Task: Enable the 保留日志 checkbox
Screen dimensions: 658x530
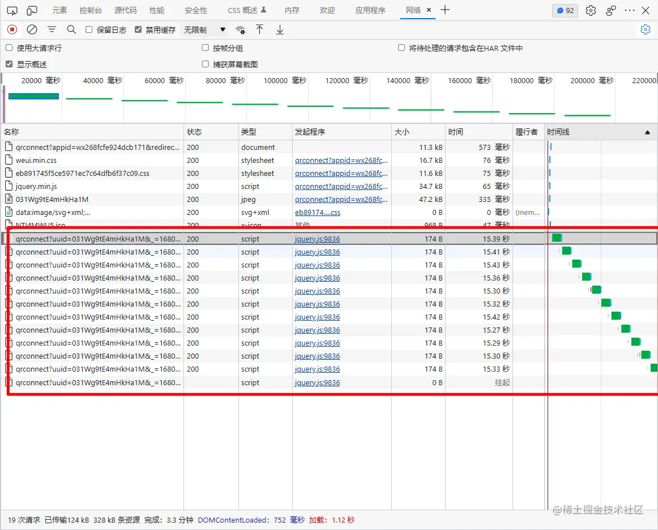Action: point(89,30)
